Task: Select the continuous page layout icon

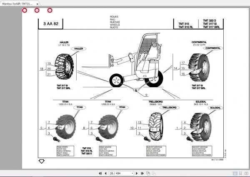Action: click(240, 173)
